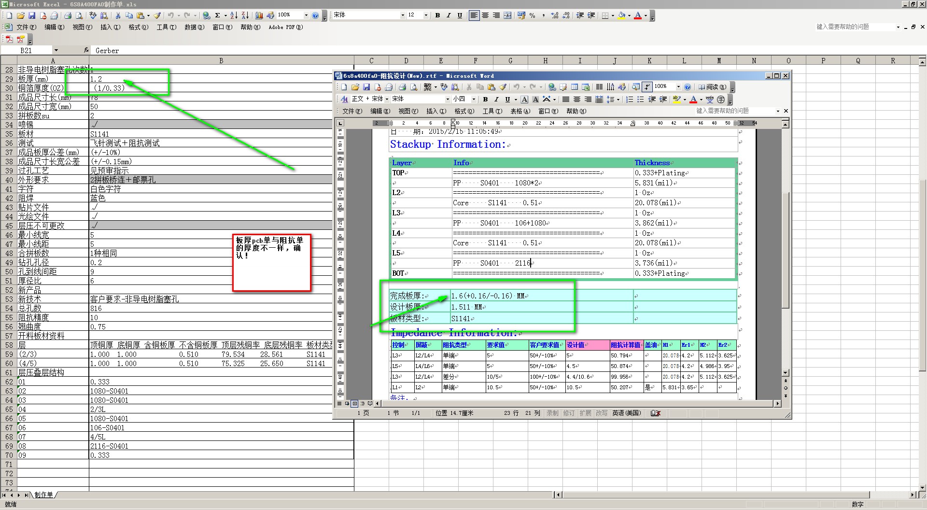Click Excel's Font Color red A
This screenshot has height=510, width=927.
[x=638, y=15]
